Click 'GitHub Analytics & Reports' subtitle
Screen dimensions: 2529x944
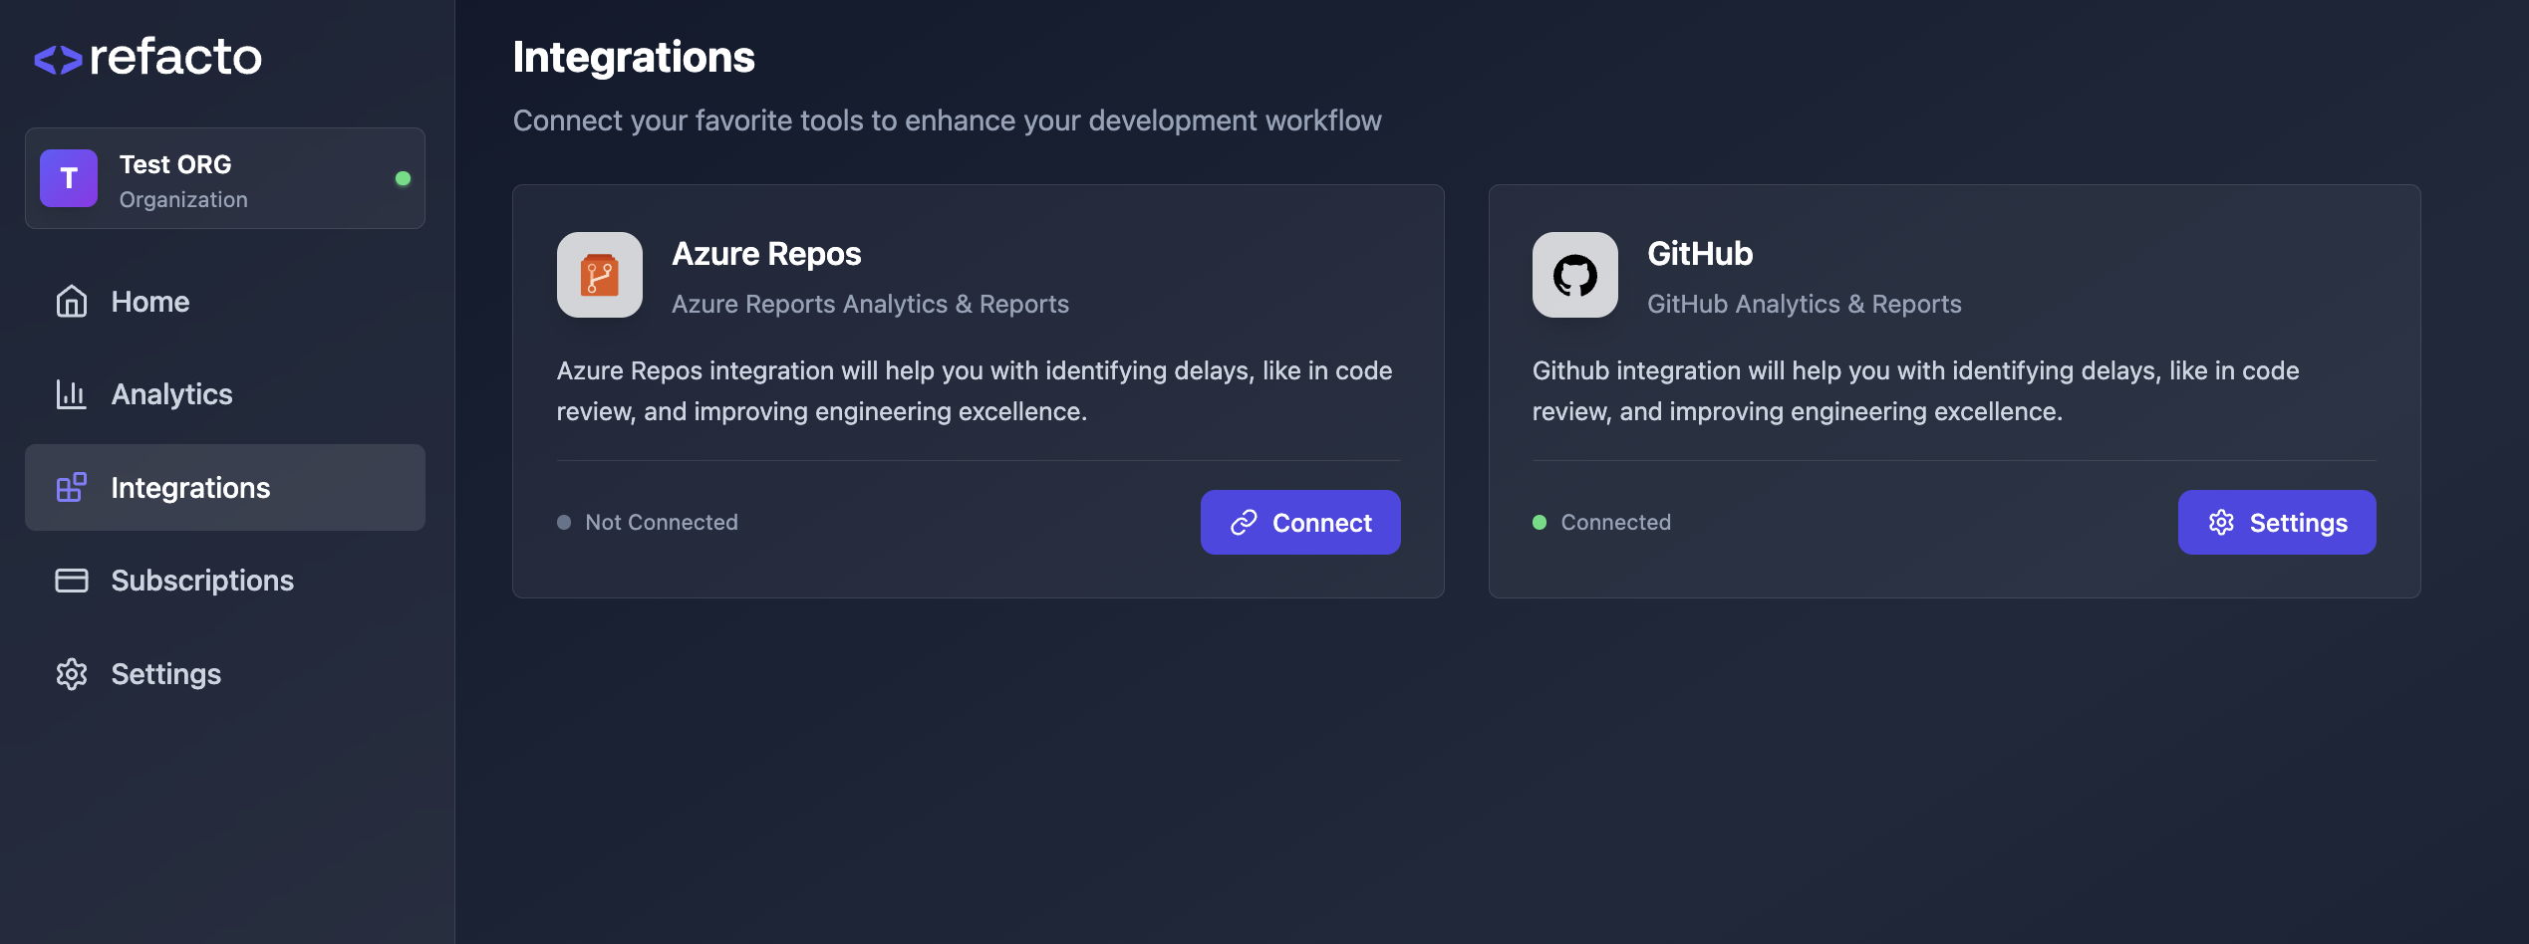pyautogui.click(x=1804, y=304)
